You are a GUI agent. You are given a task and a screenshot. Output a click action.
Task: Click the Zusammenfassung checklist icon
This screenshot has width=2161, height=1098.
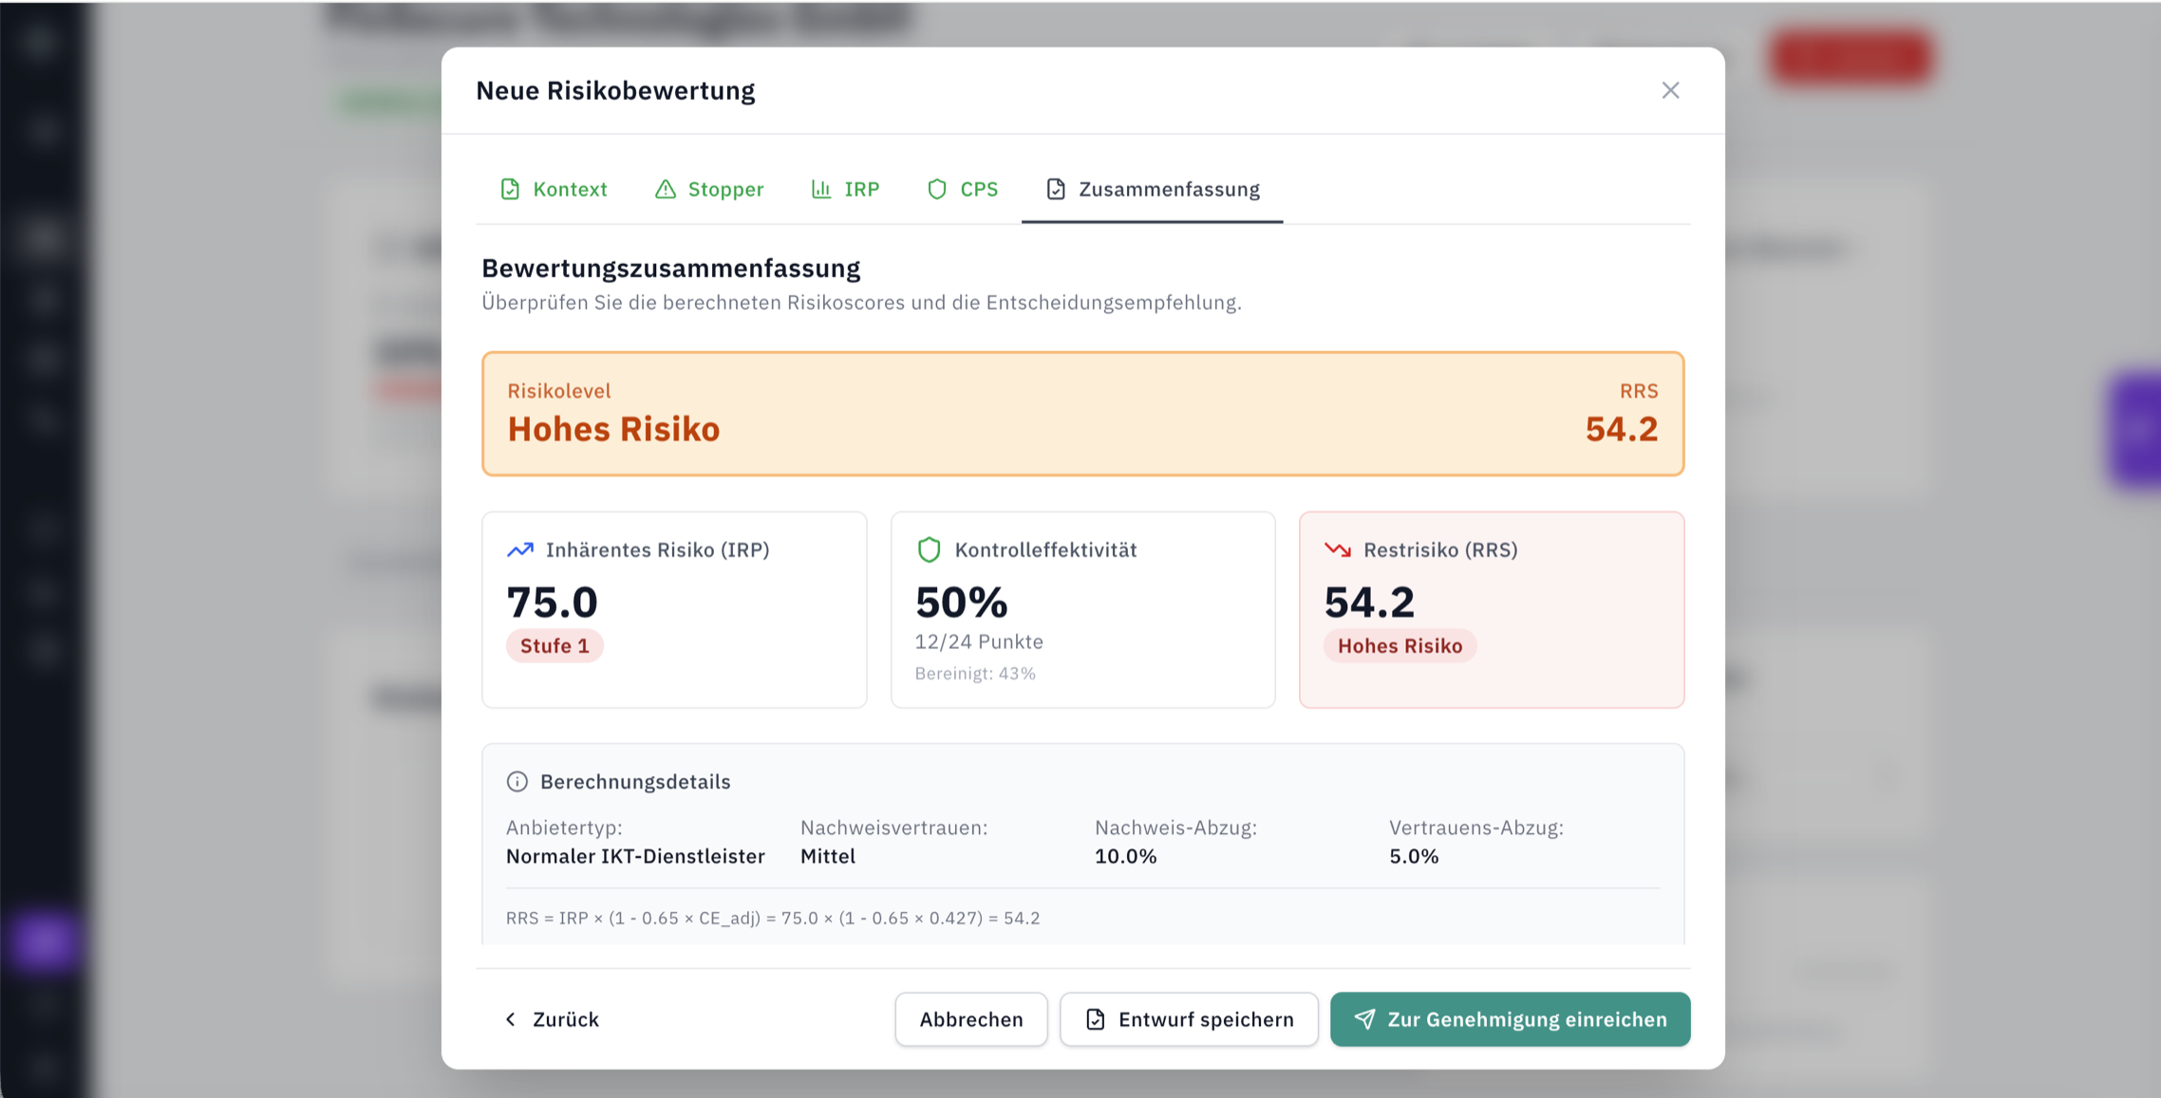click(x=1057, y=188)
